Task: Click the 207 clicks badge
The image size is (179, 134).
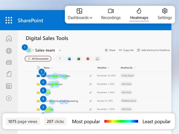Action: 55,121
